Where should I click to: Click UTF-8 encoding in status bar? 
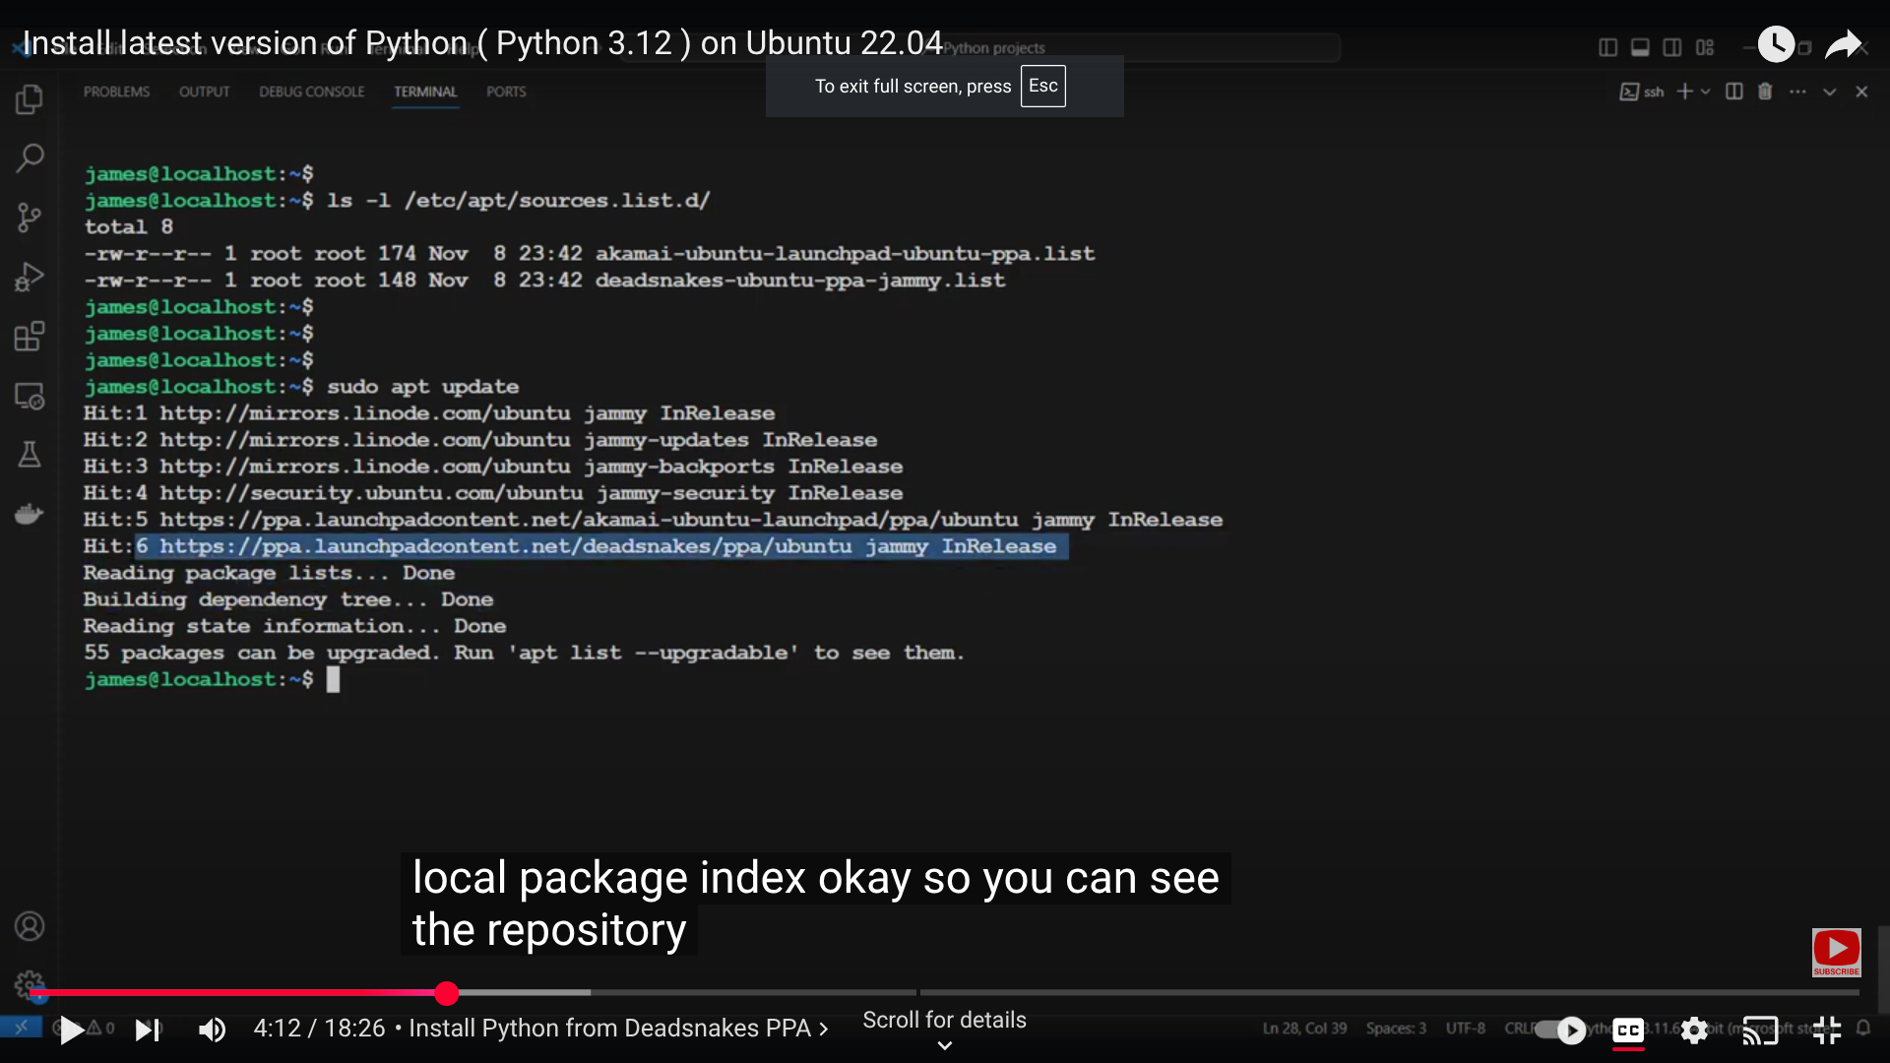tap(1465, 1029)
